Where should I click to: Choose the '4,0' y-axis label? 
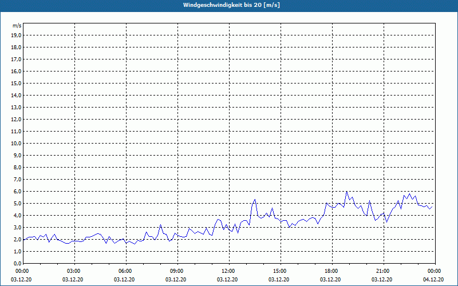pos(18,216)
